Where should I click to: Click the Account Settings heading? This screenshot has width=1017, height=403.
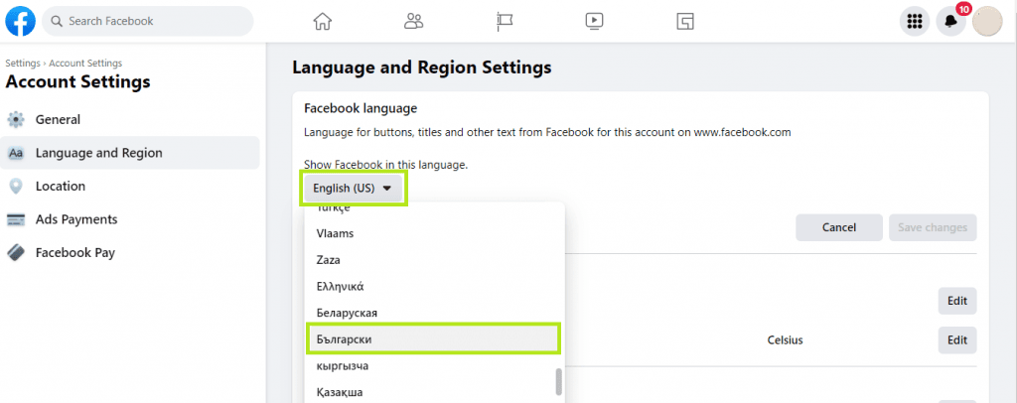pos(77,82)
